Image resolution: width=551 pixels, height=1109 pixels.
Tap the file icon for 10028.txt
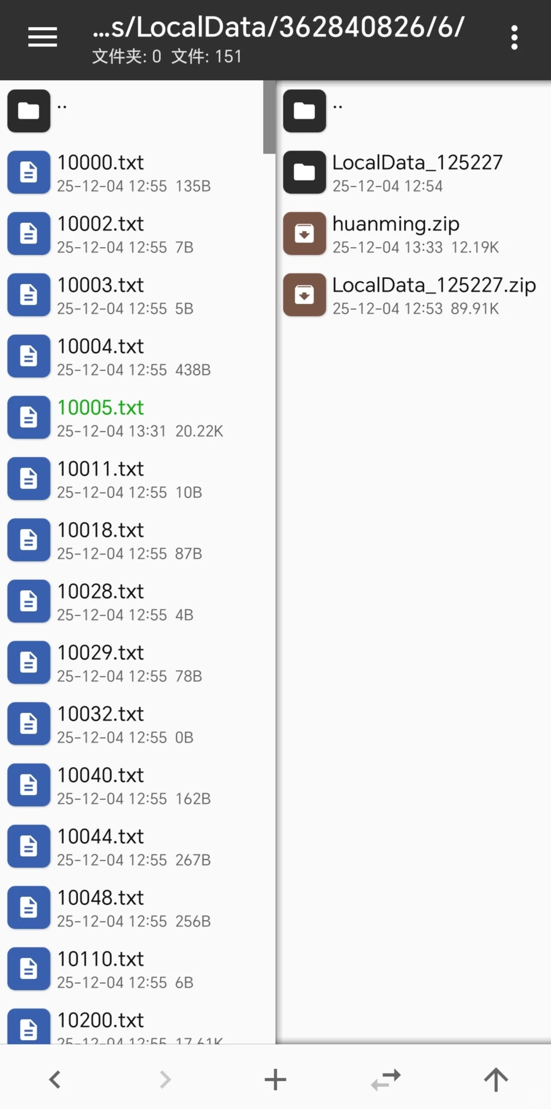29,601
